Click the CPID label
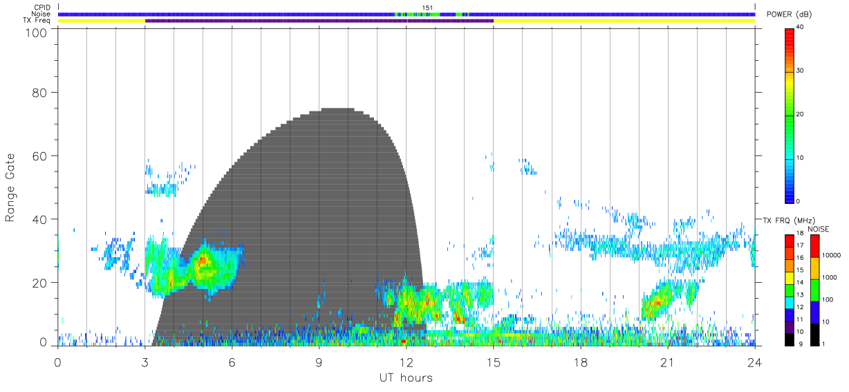The width and height of the screenshot is (849, 392). point(41,8)
